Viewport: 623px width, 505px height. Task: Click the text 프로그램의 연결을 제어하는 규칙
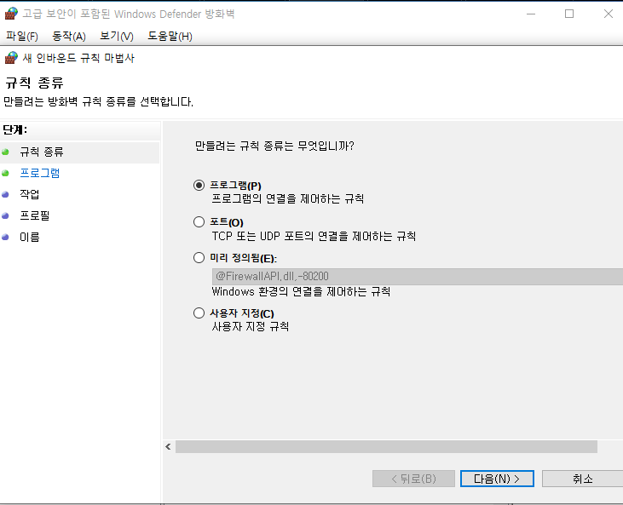pyautogui.click(x=288, y=198)
